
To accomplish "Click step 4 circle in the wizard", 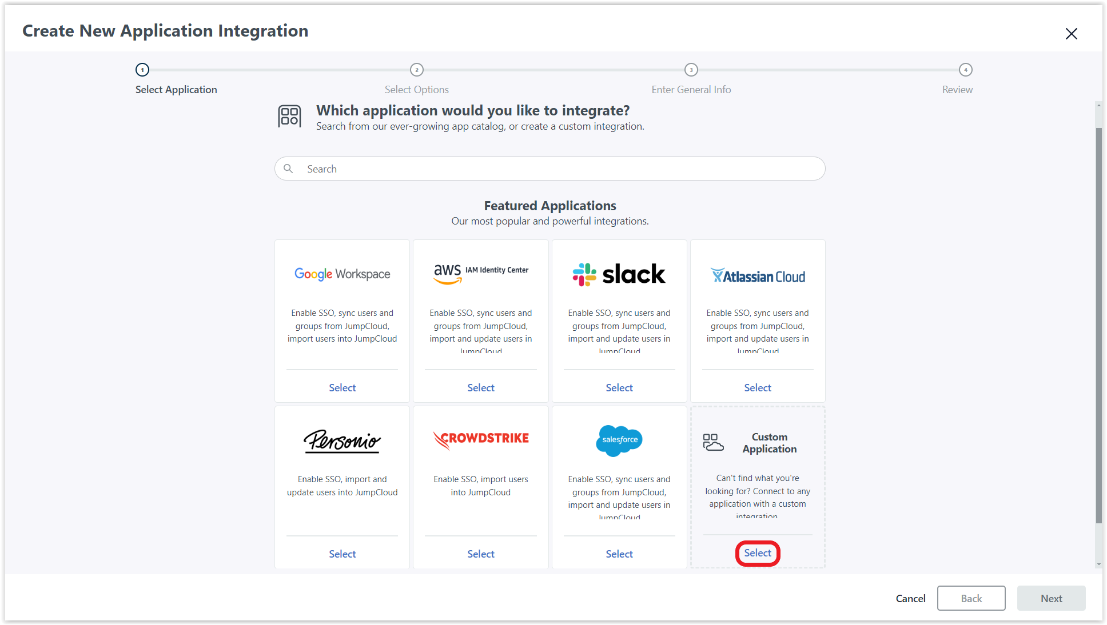I will (966, 70).
